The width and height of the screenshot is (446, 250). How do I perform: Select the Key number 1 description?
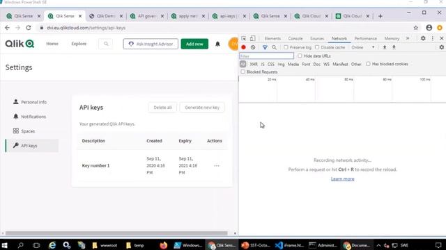[95, 165]
